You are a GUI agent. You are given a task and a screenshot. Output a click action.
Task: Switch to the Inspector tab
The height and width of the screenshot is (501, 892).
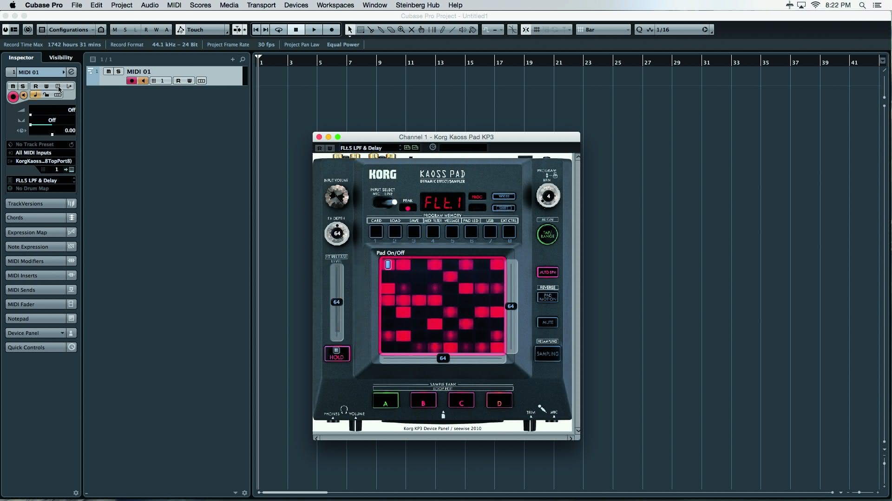pyautogui.click(x=21, y=58)
